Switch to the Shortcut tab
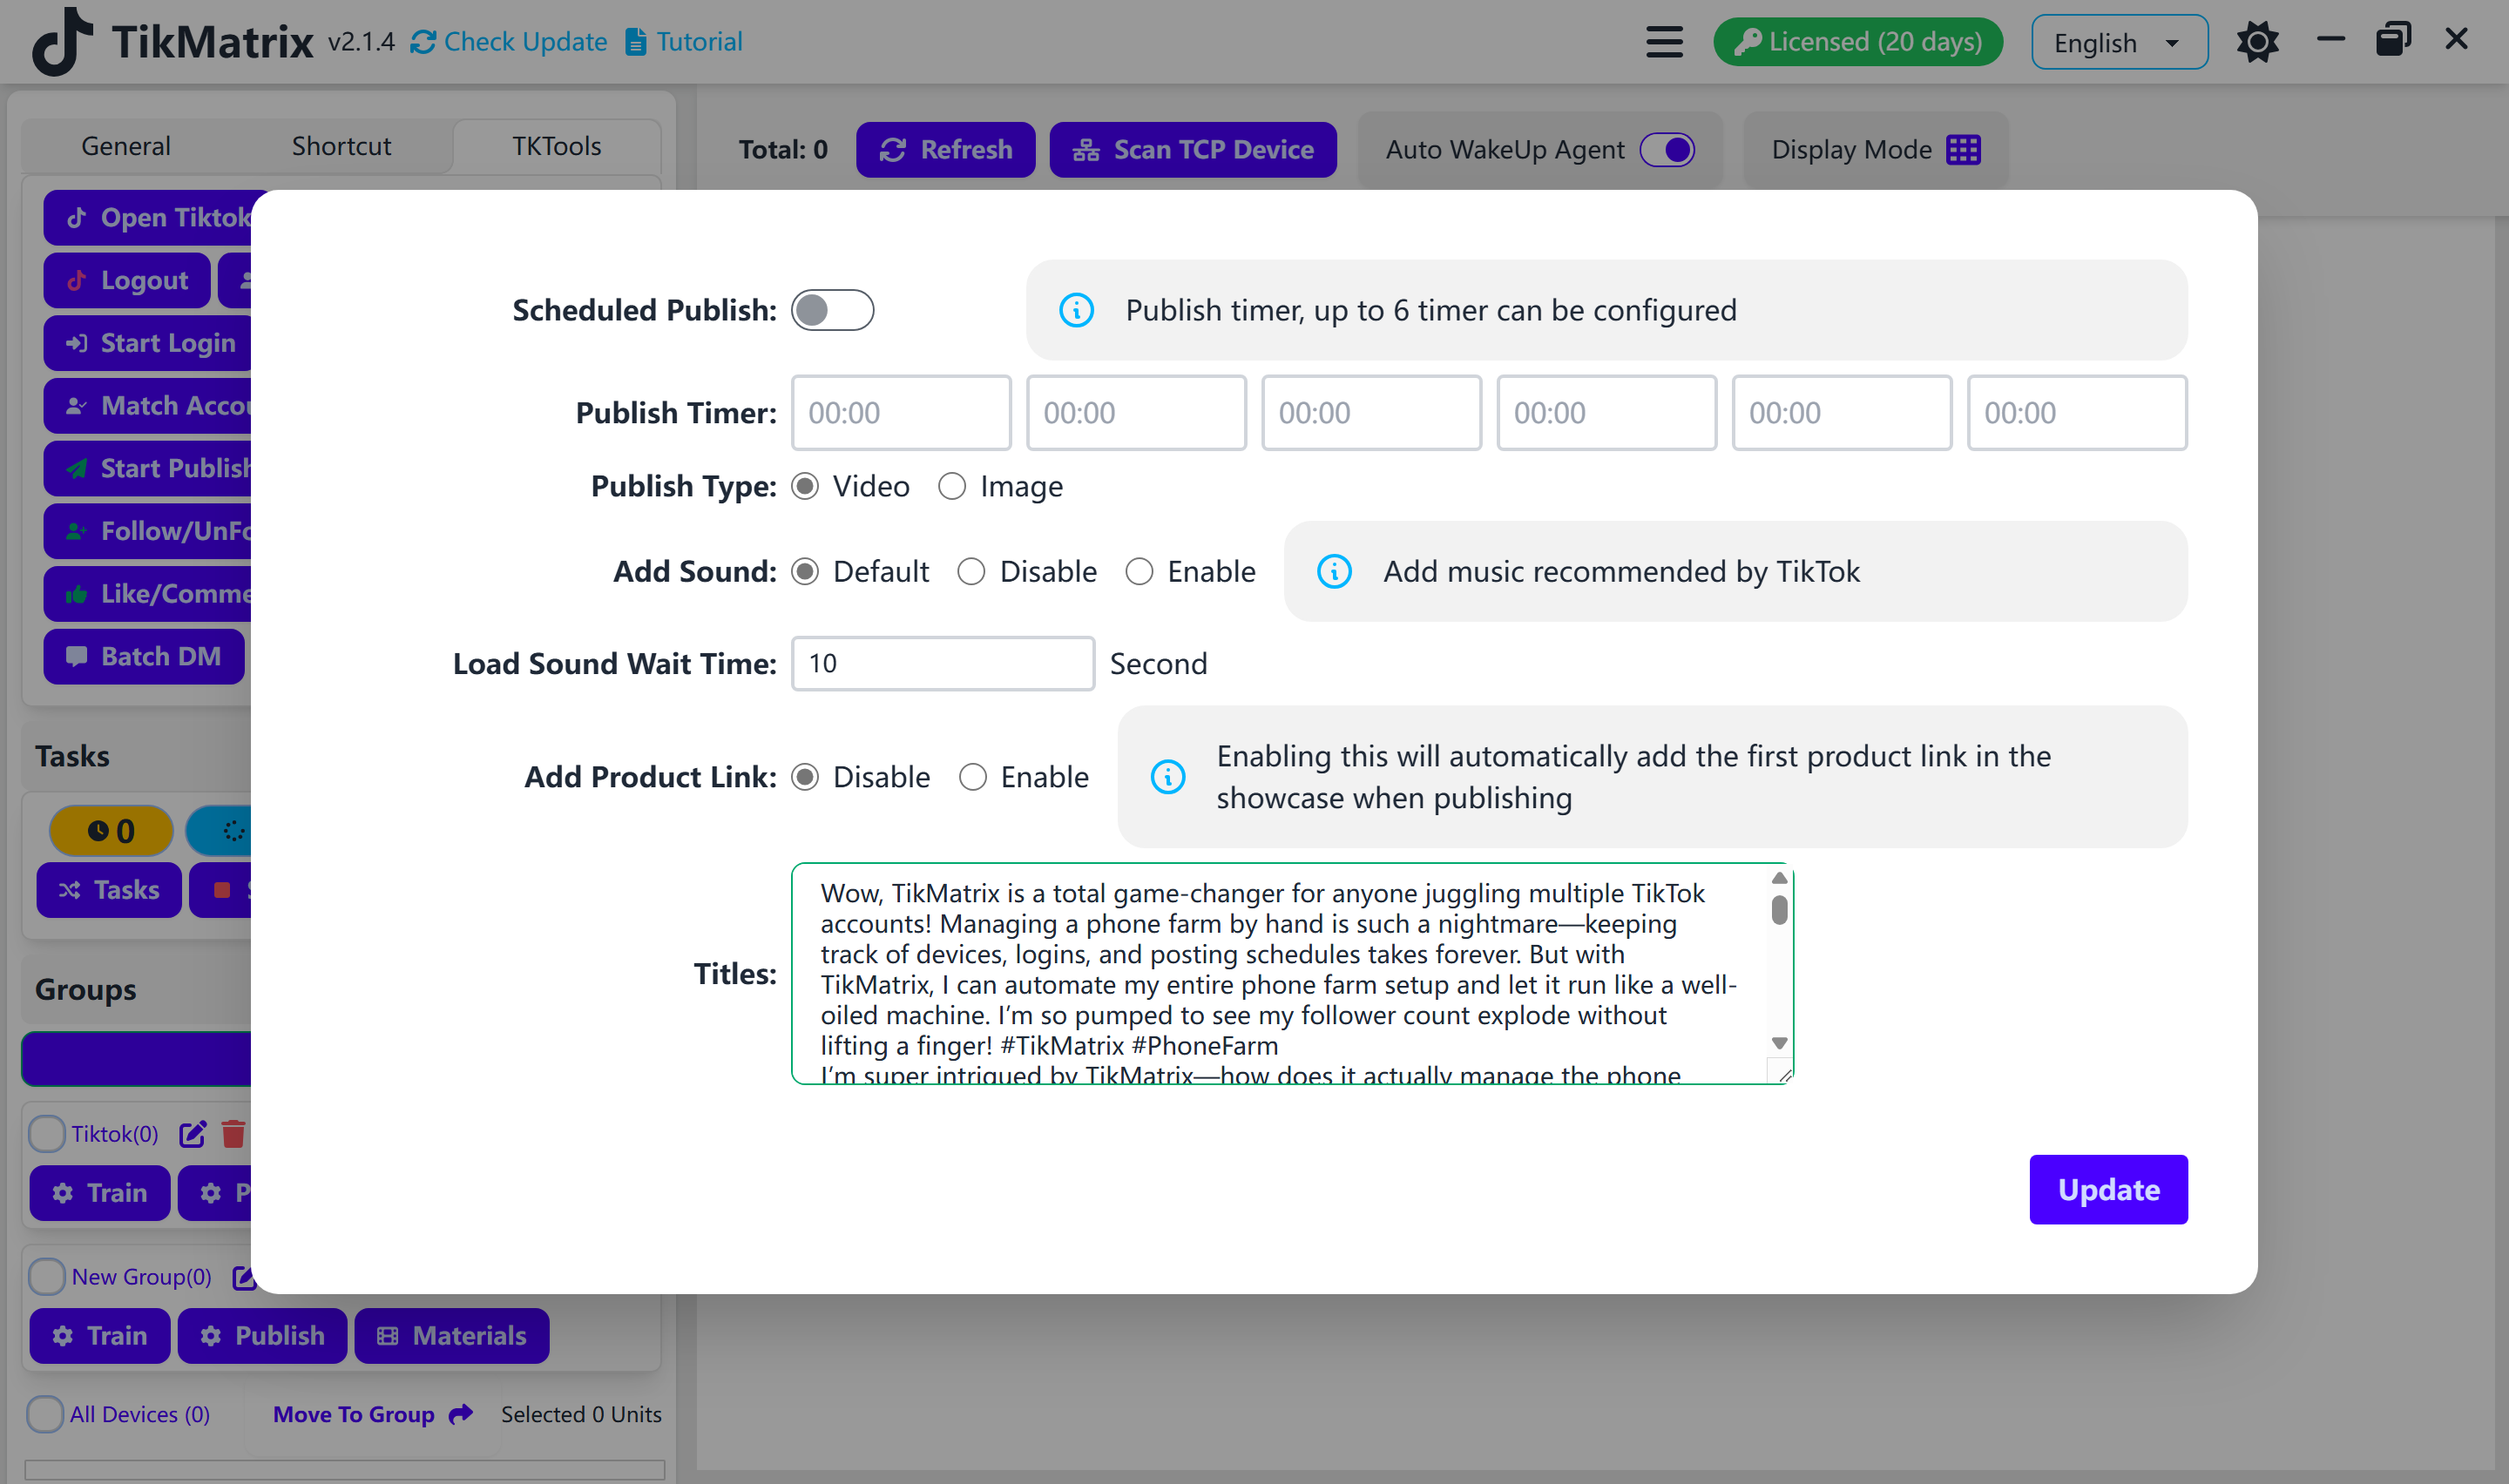 tap(341, 146)
